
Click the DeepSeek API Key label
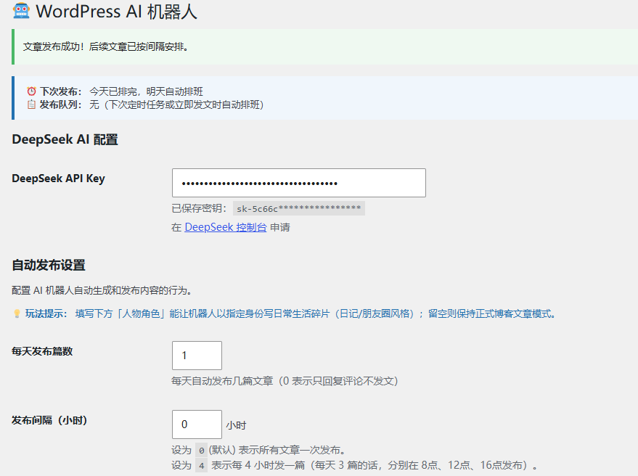58,178
